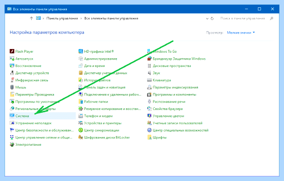Focus the Поиск в панели управления field
Image resolution: width=284 pixels, height=181 pixels.
coord(243,18)
